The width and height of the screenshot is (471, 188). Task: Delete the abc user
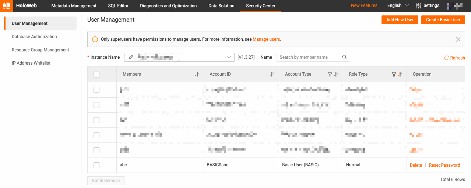click(x=416, y=165)
